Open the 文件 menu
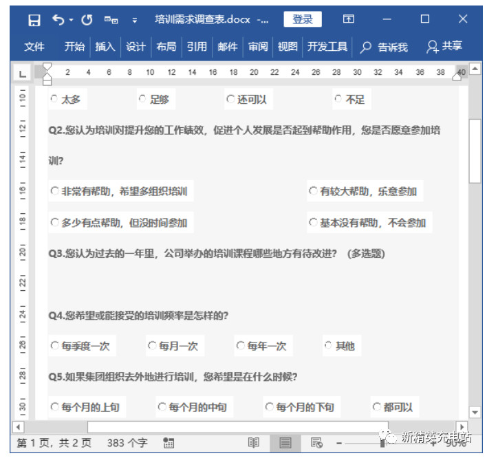The image size is (487, 458). tap(34, 47)
